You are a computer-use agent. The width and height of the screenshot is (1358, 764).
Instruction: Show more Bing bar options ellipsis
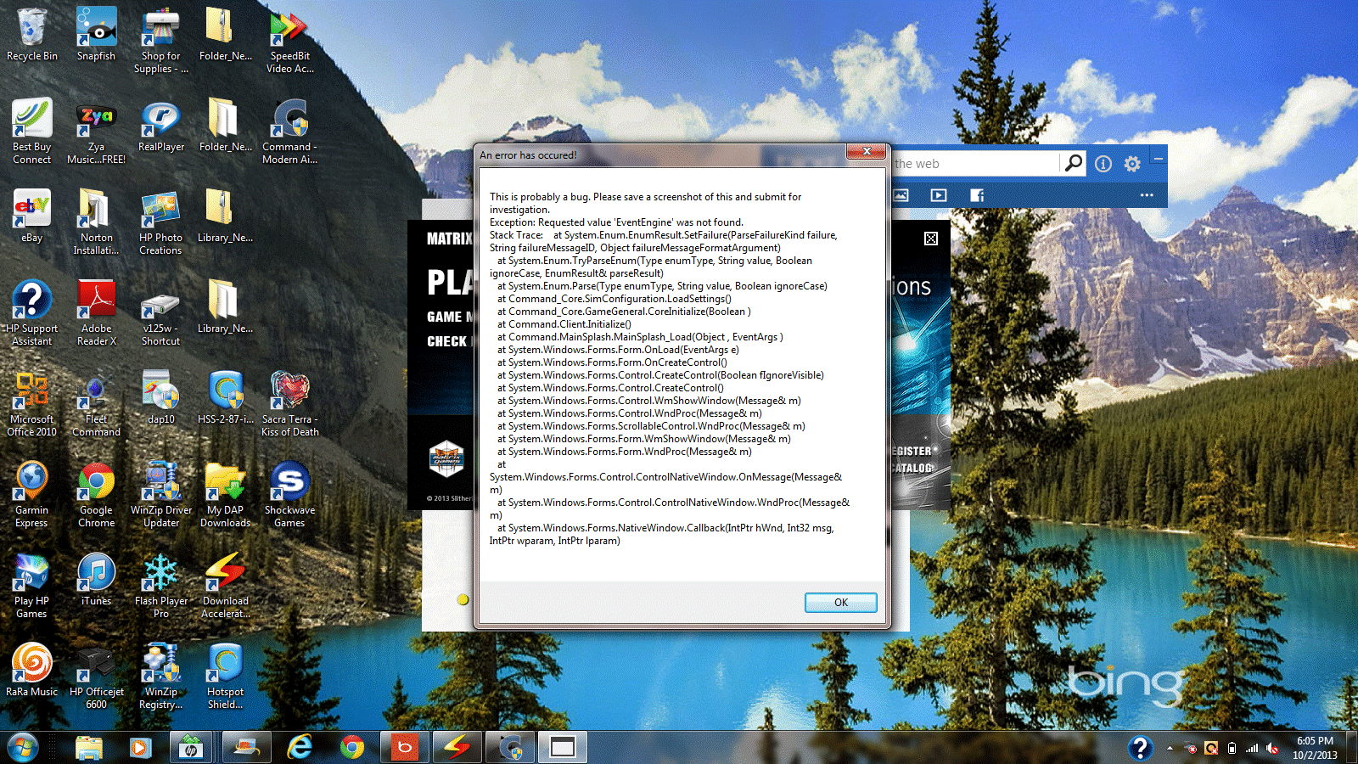pyautogui.click(x=1147, y=195)
